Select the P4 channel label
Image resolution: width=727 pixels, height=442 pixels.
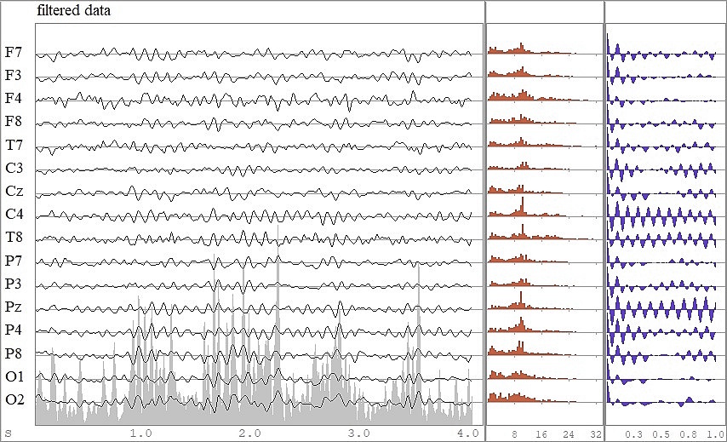tap(14, 330)
